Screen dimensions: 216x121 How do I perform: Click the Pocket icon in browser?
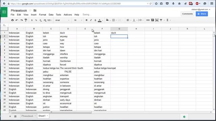coord(167,4)
